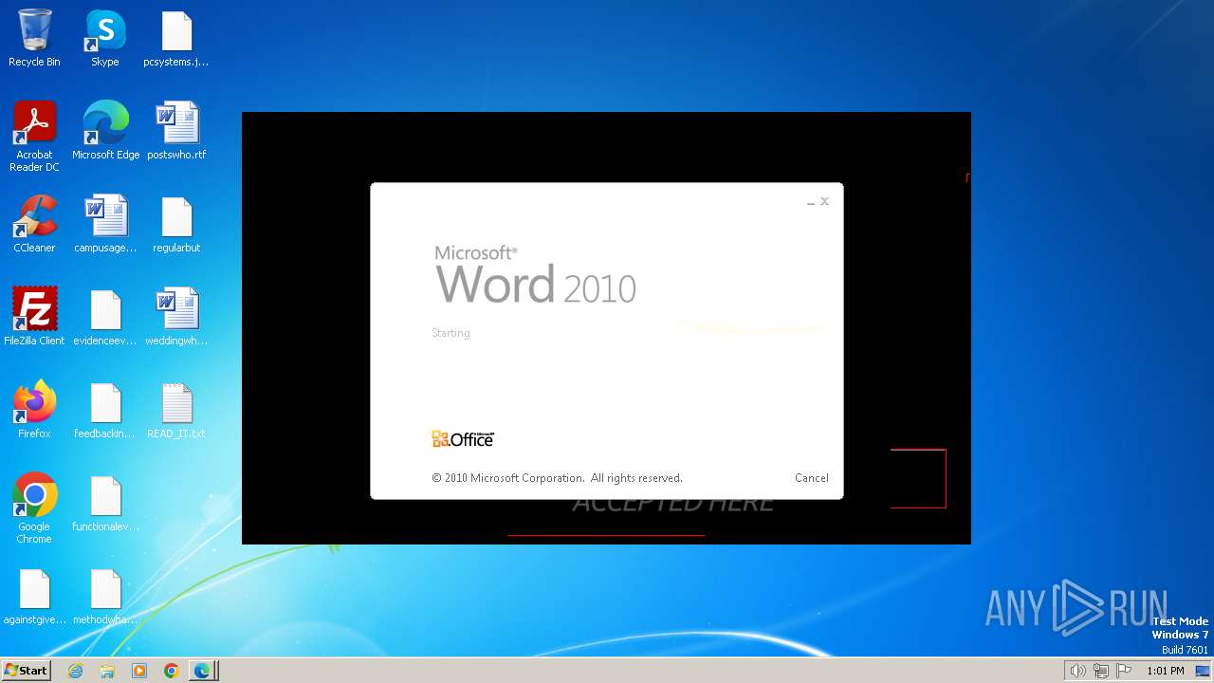Select the regularbut file
The height and width of the screenshot is (683, 1214).
coord(176,225)
